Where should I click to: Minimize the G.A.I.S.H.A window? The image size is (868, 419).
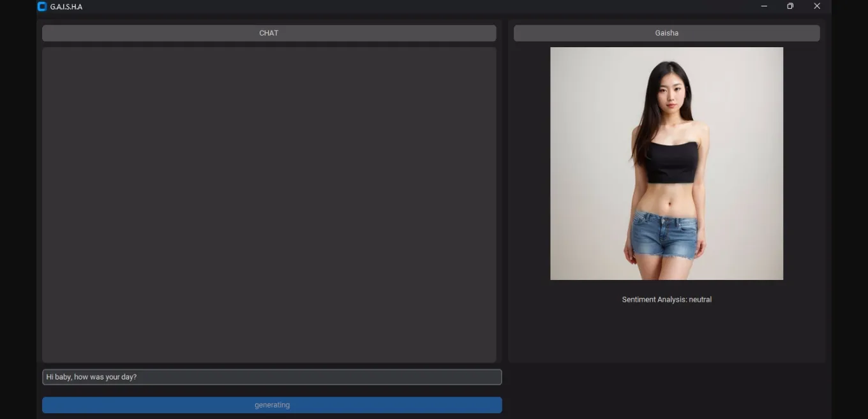tap(764, 6)
